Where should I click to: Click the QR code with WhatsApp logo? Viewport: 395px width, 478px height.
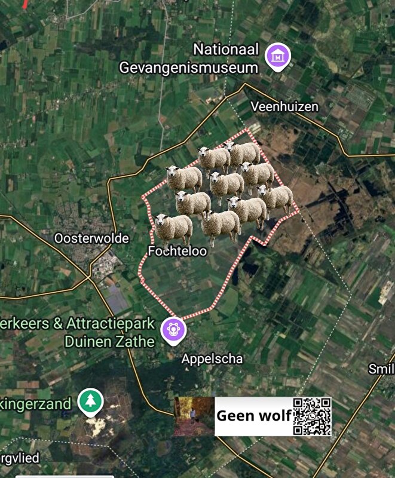[x=312, y=416]
